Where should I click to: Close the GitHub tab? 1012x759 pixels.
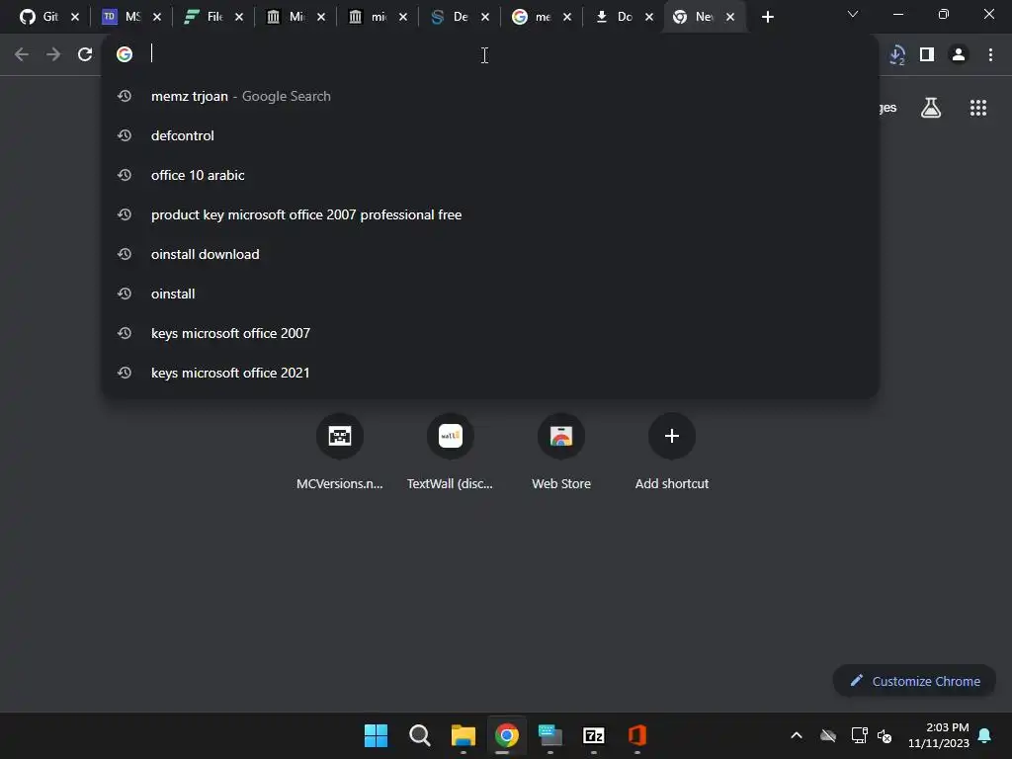pyautogui.click(x=75, y=17)
